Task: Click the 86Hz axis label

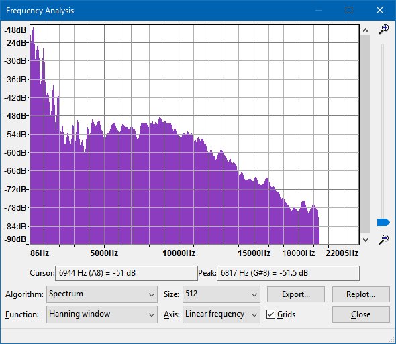Action: pos(40,253)
